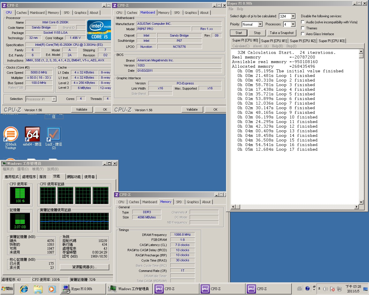Screen dimensions: 369x295
Task: Open the Processors count dropdown
Action: click(x=293, y=24)
